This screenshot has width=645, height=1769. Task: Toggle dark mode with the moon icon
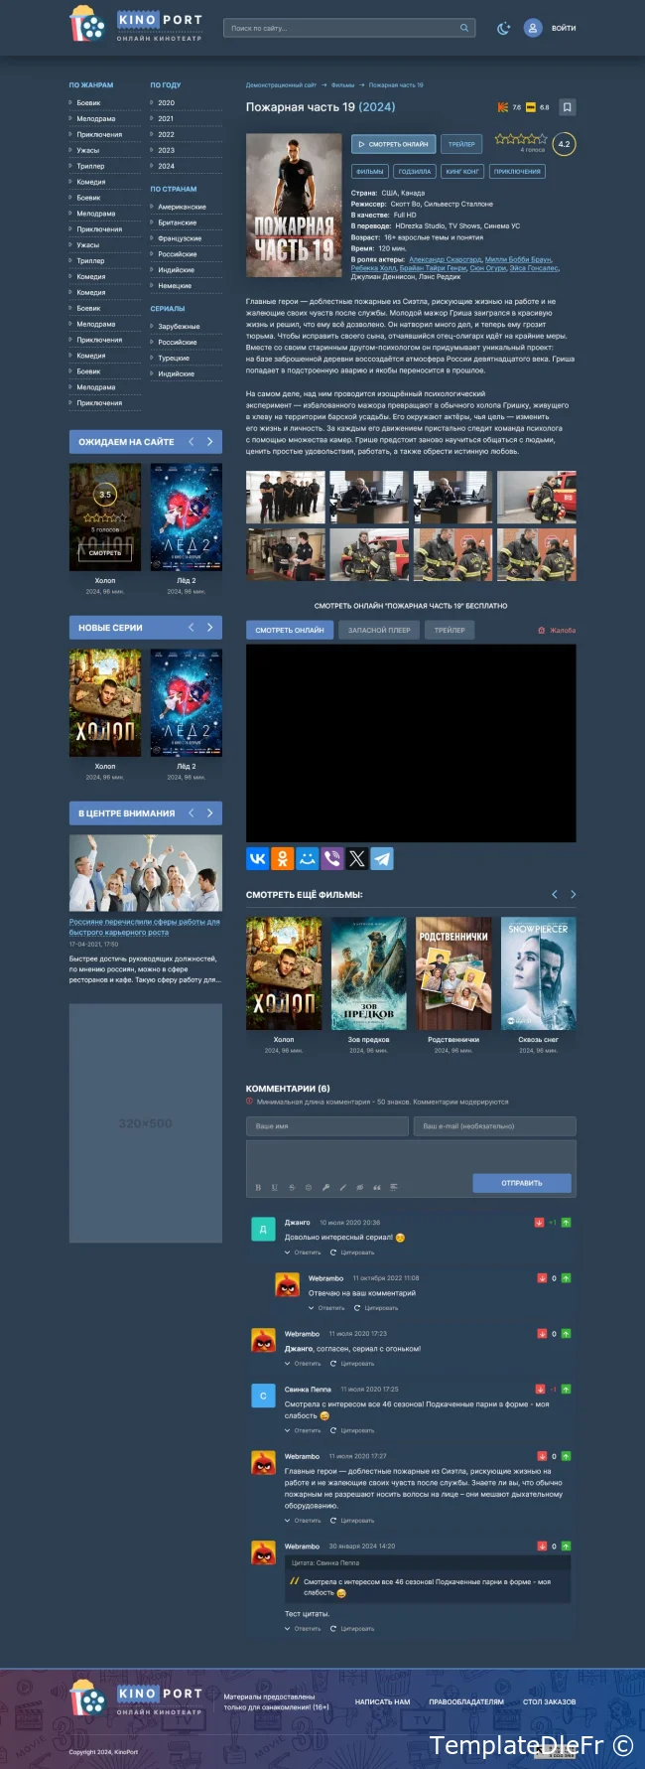[503, 28]
